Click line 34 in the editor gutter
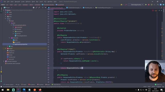 [48, 68]
